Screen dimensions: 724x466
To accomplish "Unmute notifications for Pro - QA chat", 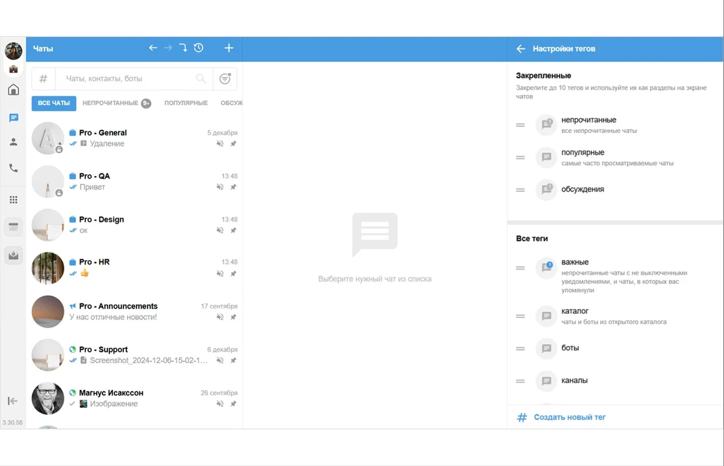I will coord(220,187).
